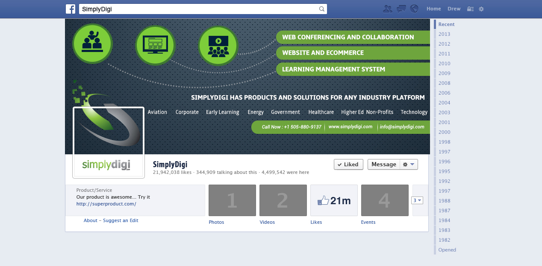The width and height of the screenshot is (542, 266).
Task: Jump to 2010 in the timeline
Action: (444, 64)
